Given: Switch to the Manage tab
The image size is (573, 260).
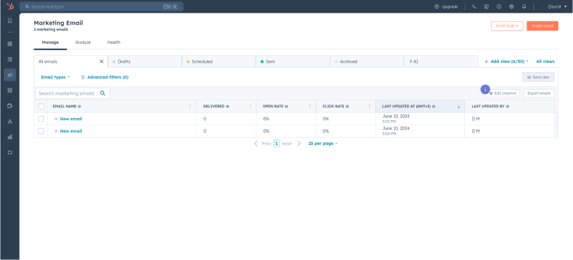Looking at the screenshot, I should point(50,42).
